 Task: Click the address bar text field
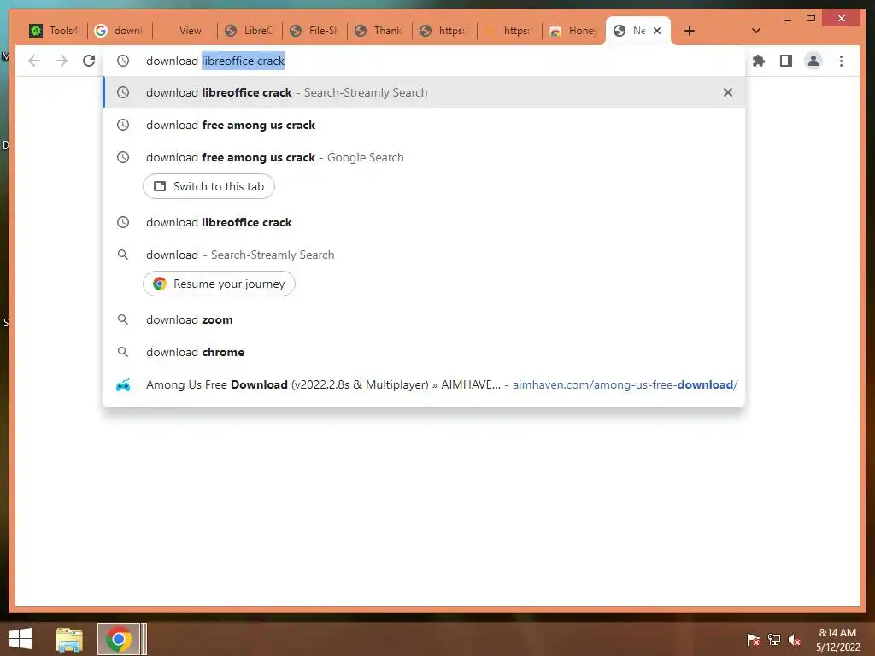point(424,61)
